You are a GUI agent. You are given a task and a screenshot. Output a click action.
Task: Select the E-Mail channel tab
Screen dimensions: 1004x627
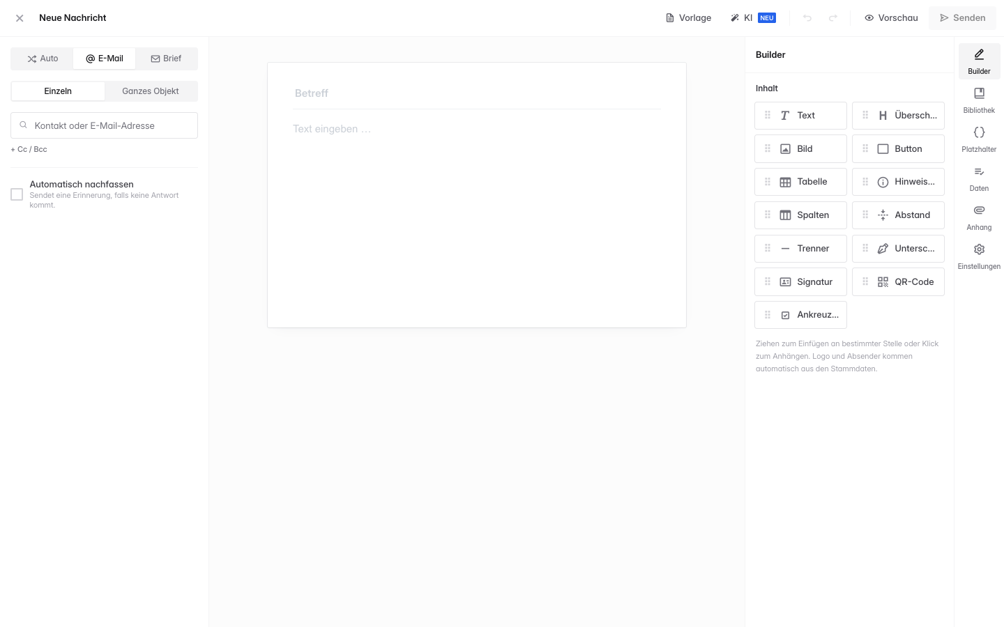(105, 59)
